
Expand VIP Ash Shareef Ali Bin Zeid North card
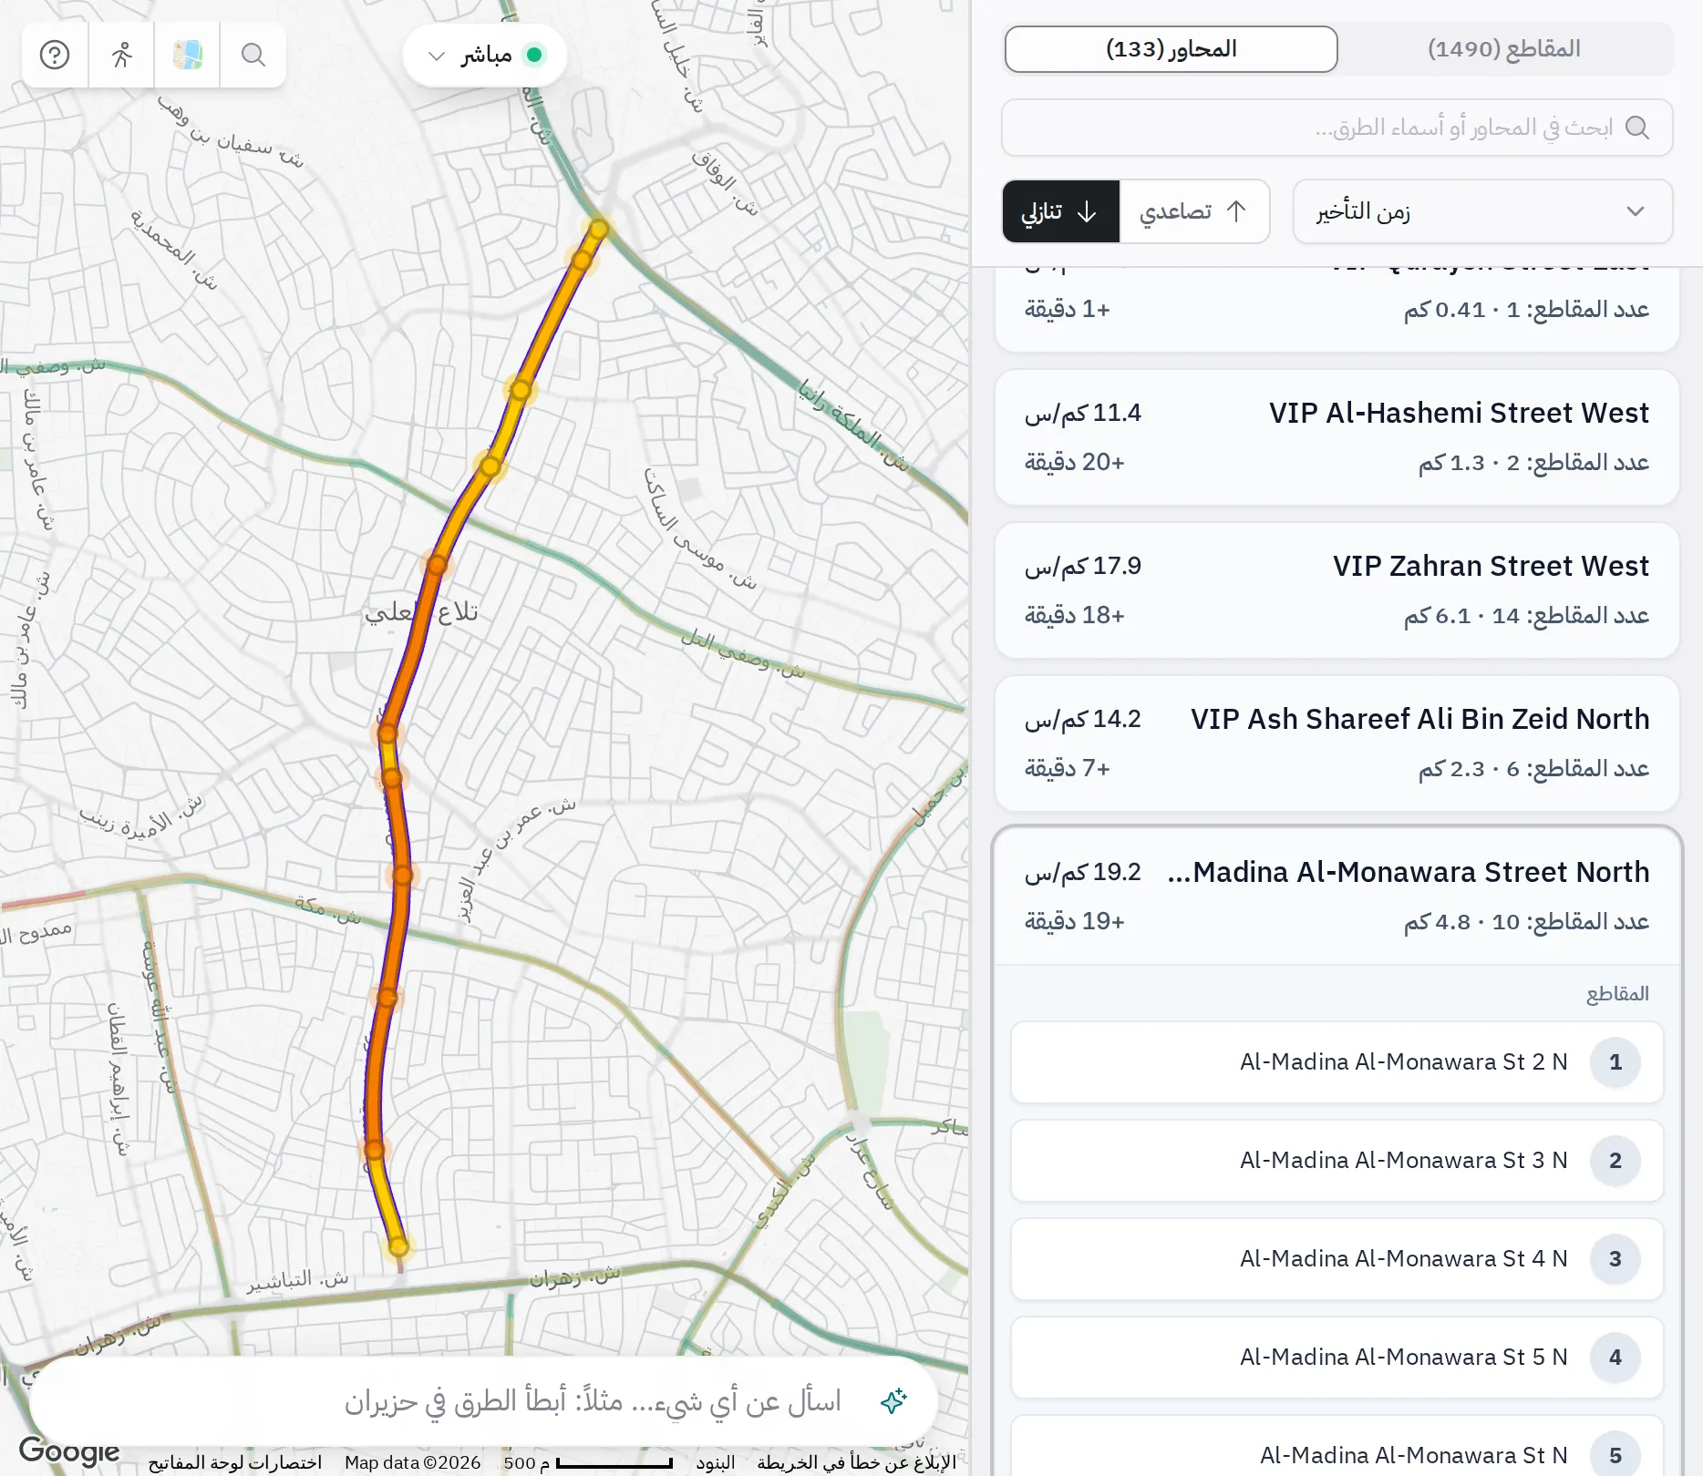click(1337, 743)
